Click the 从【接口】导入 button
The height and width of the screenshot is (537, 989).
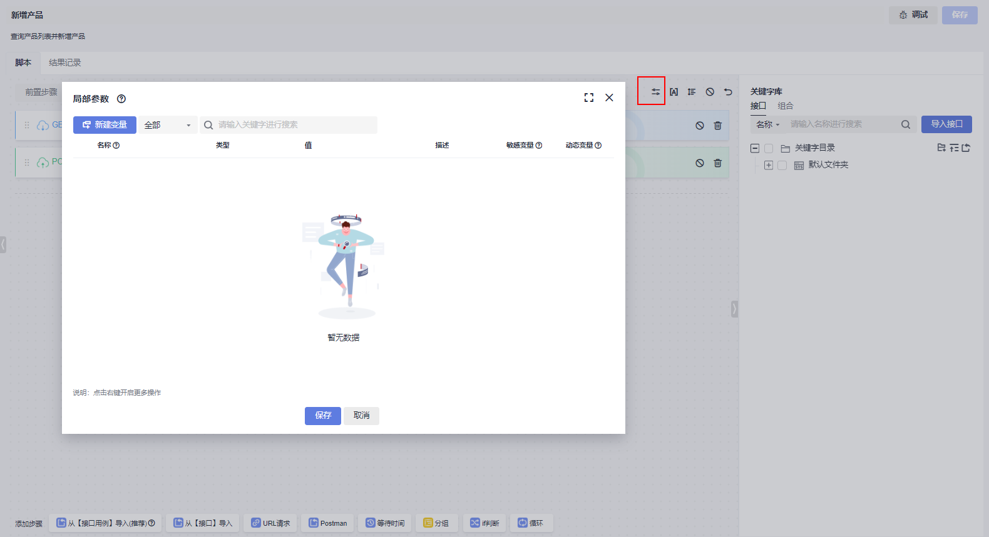(x=203, y=523)
